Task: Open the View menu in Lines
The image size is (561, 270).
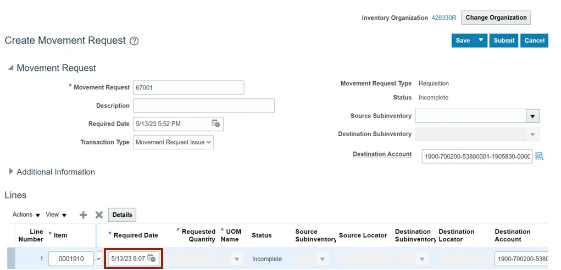Action: (x=55, y=215)
